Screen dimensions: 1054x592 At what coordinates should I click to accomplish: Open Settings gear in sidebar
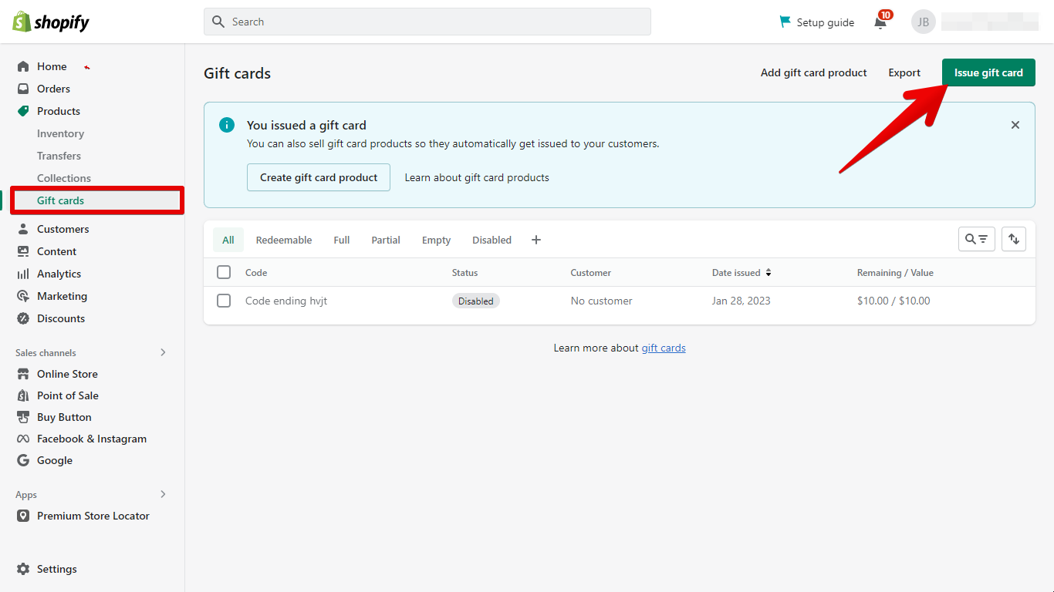point(23,569)
